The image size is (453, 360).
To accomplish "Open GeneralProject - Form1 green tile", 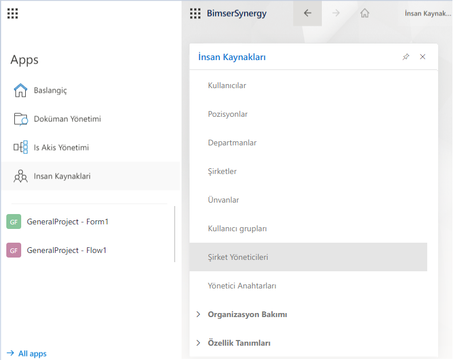I will [x=14, y=221].
